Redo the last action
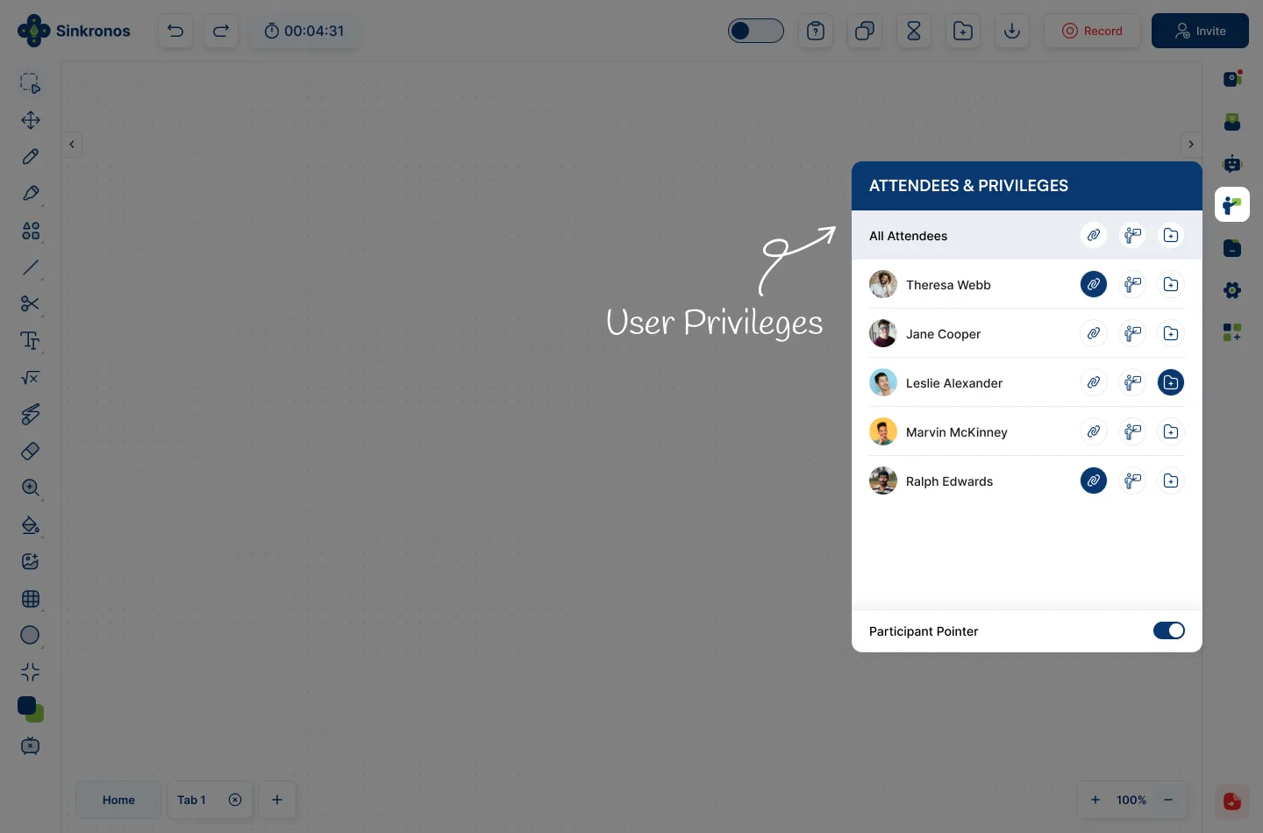 pyautogui.click(x=221, y=31)
